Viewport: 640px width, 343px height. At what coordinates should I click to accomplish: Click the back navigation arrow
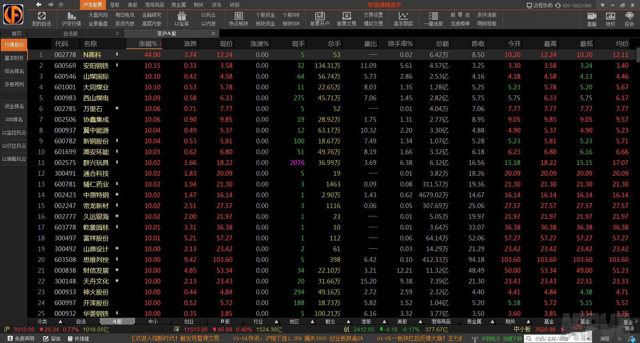coord(39,5)
